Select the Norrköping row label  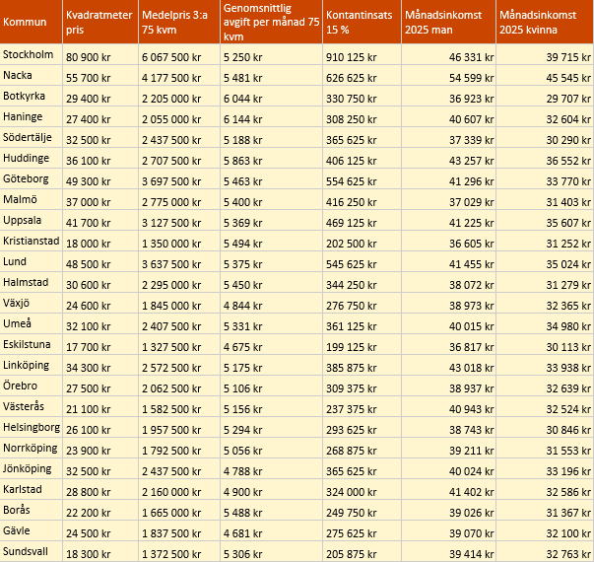pyautogui.click(x=32, y=448)
